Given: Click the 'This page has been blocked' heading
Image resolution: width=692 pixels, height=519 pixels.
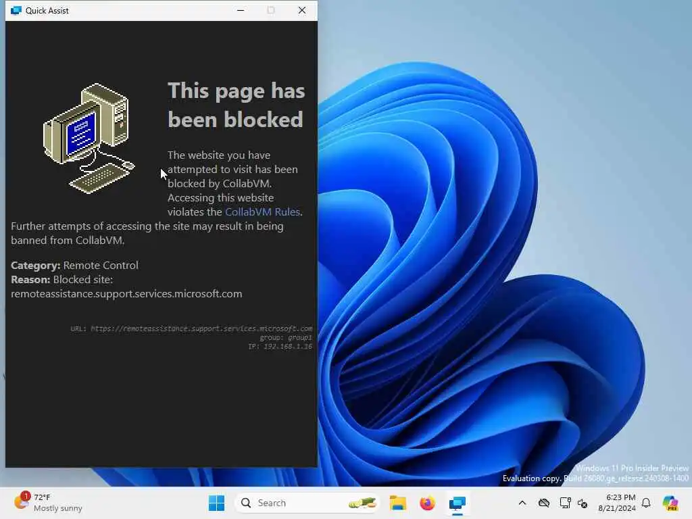Looking at the screenshot, I should [x=236, y=105].
